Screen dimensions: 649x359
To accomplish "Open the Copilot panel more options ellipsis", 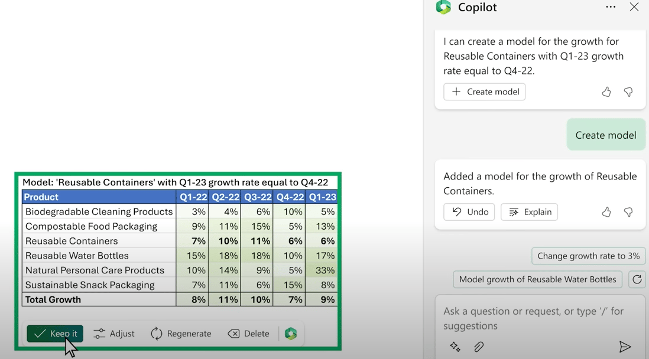I will tap(611, 6).
